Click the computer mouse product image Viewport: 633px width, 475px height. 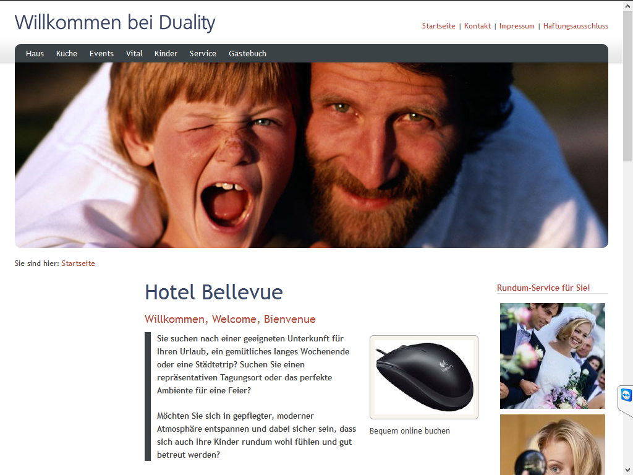(x=424, y=377)
